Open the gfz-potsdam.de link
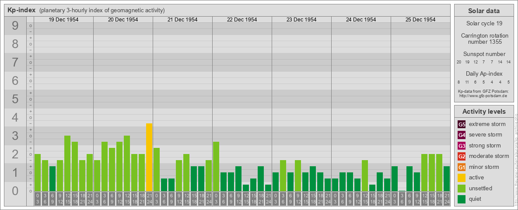518x210 pixels. 484,95
